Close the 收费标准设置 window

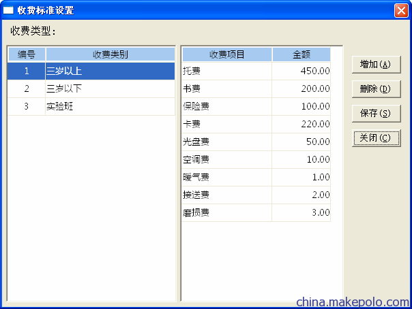pos(401,10)
